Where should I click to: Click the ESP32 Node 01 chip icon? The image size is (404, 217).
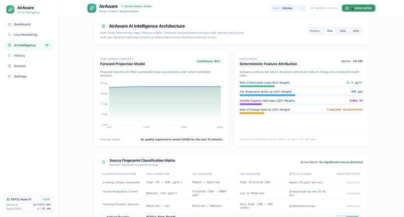(x=8, y=199)
